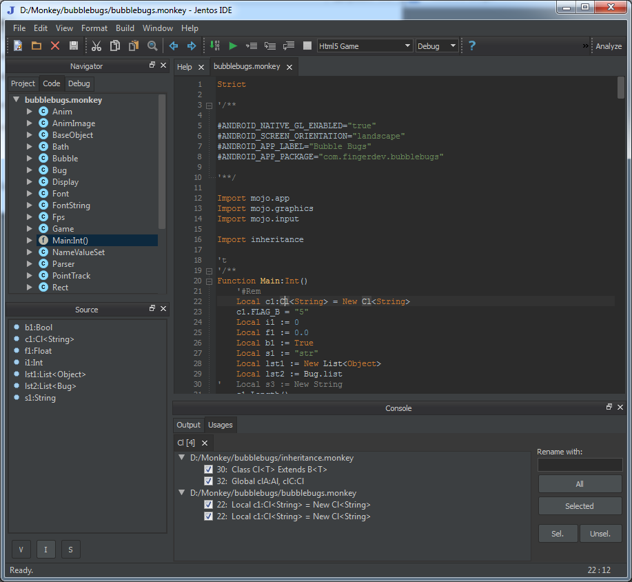Image resolution: width=632 pixels, height=582 pixels.
Task: Open help via the question mark icon
Action: (472, 46)
